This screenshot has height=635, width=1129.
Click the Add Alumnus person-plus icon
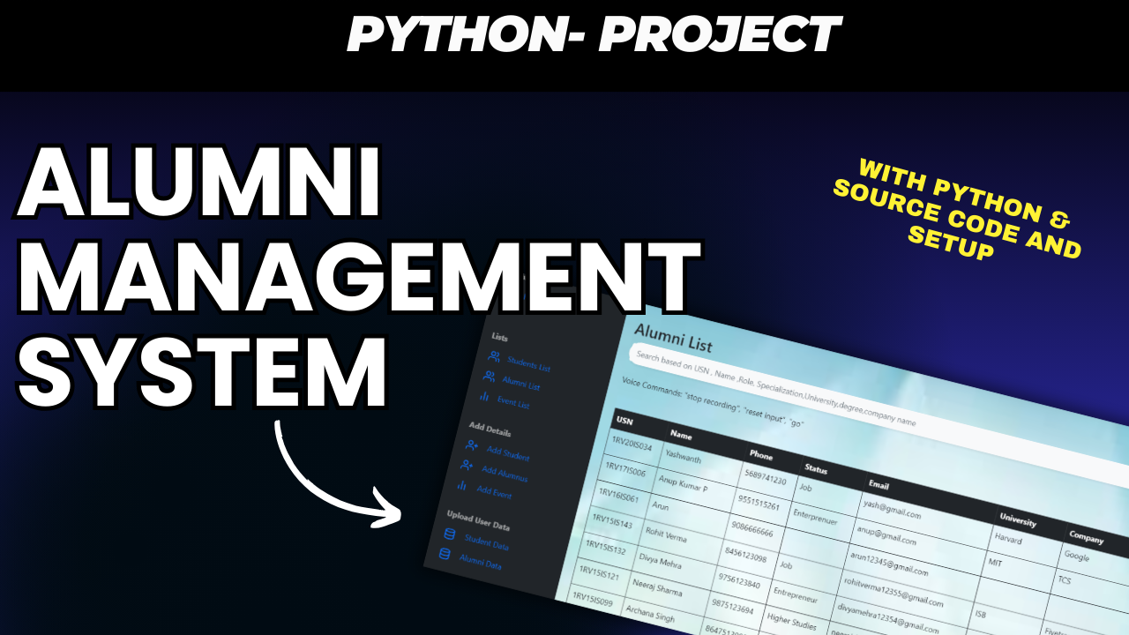tap(467, 466)
